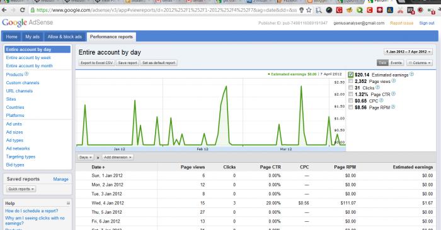Click the browser reload icon
The height and width of the screenshot is (230, 441).
(x=22, y=10)
